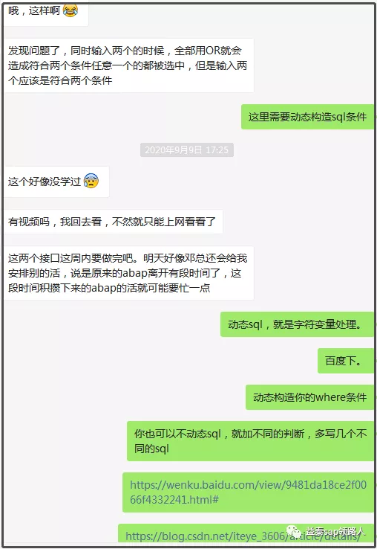Select message starting '这两个接口这周内要做完吧'

point(128,273)
